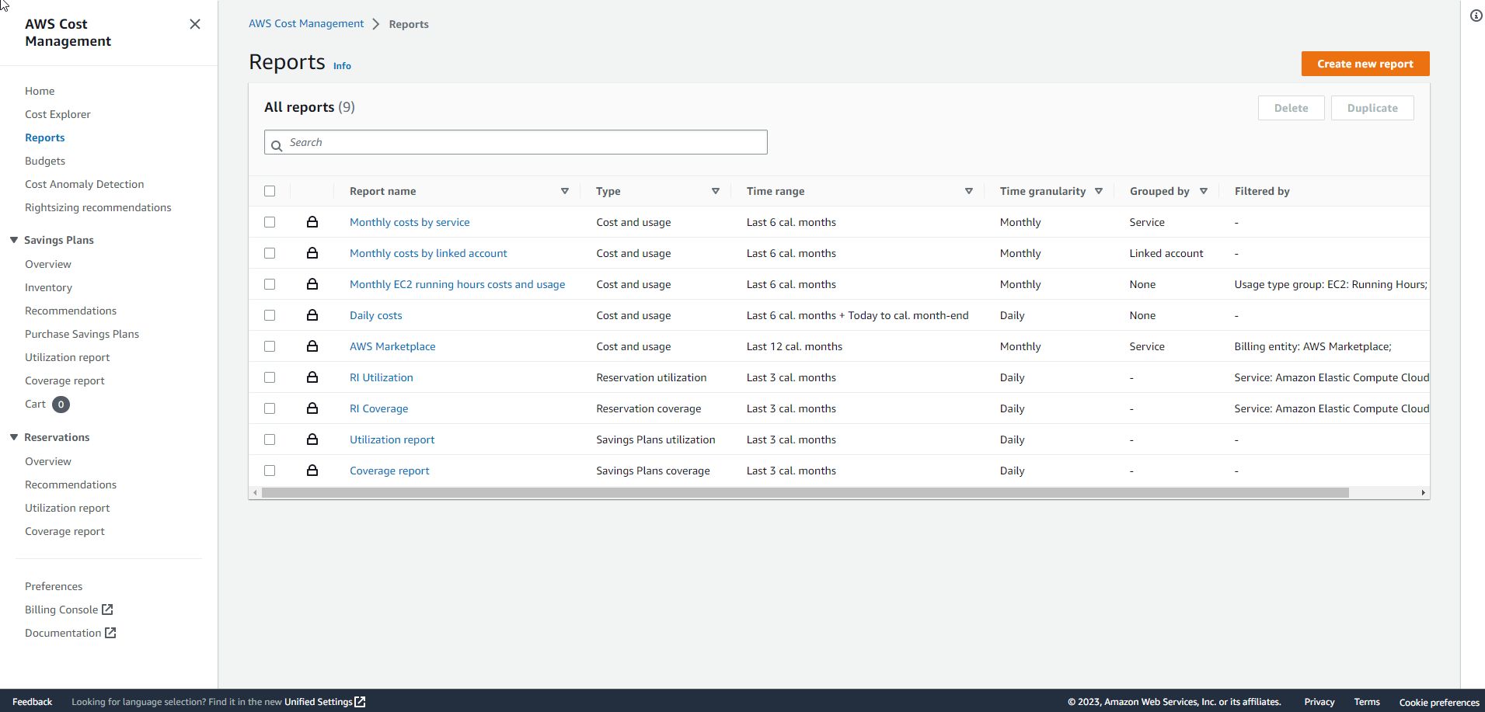Click horizontal scrollbar thumb under reports table

tap(805, 493)
